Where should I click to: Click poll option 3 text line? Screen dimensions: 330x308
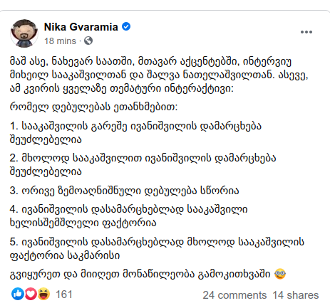(x=124, y=191)
